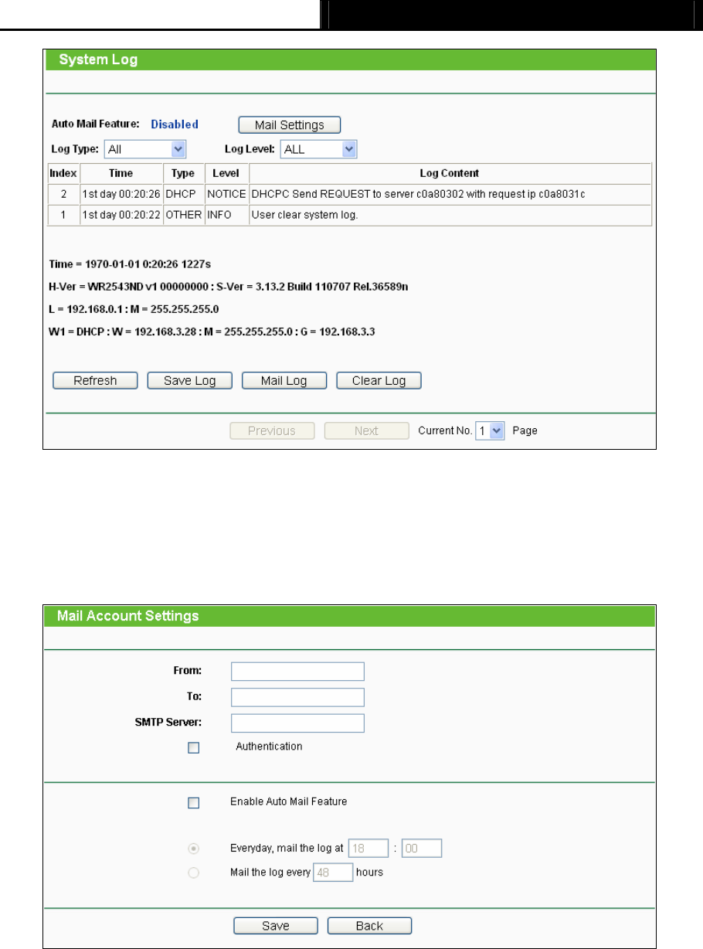Image resolution: width=703 pixels, height=949 pixels.
Task: Select the Everyday, mail the log at radio button
Action: coord(194,849)
